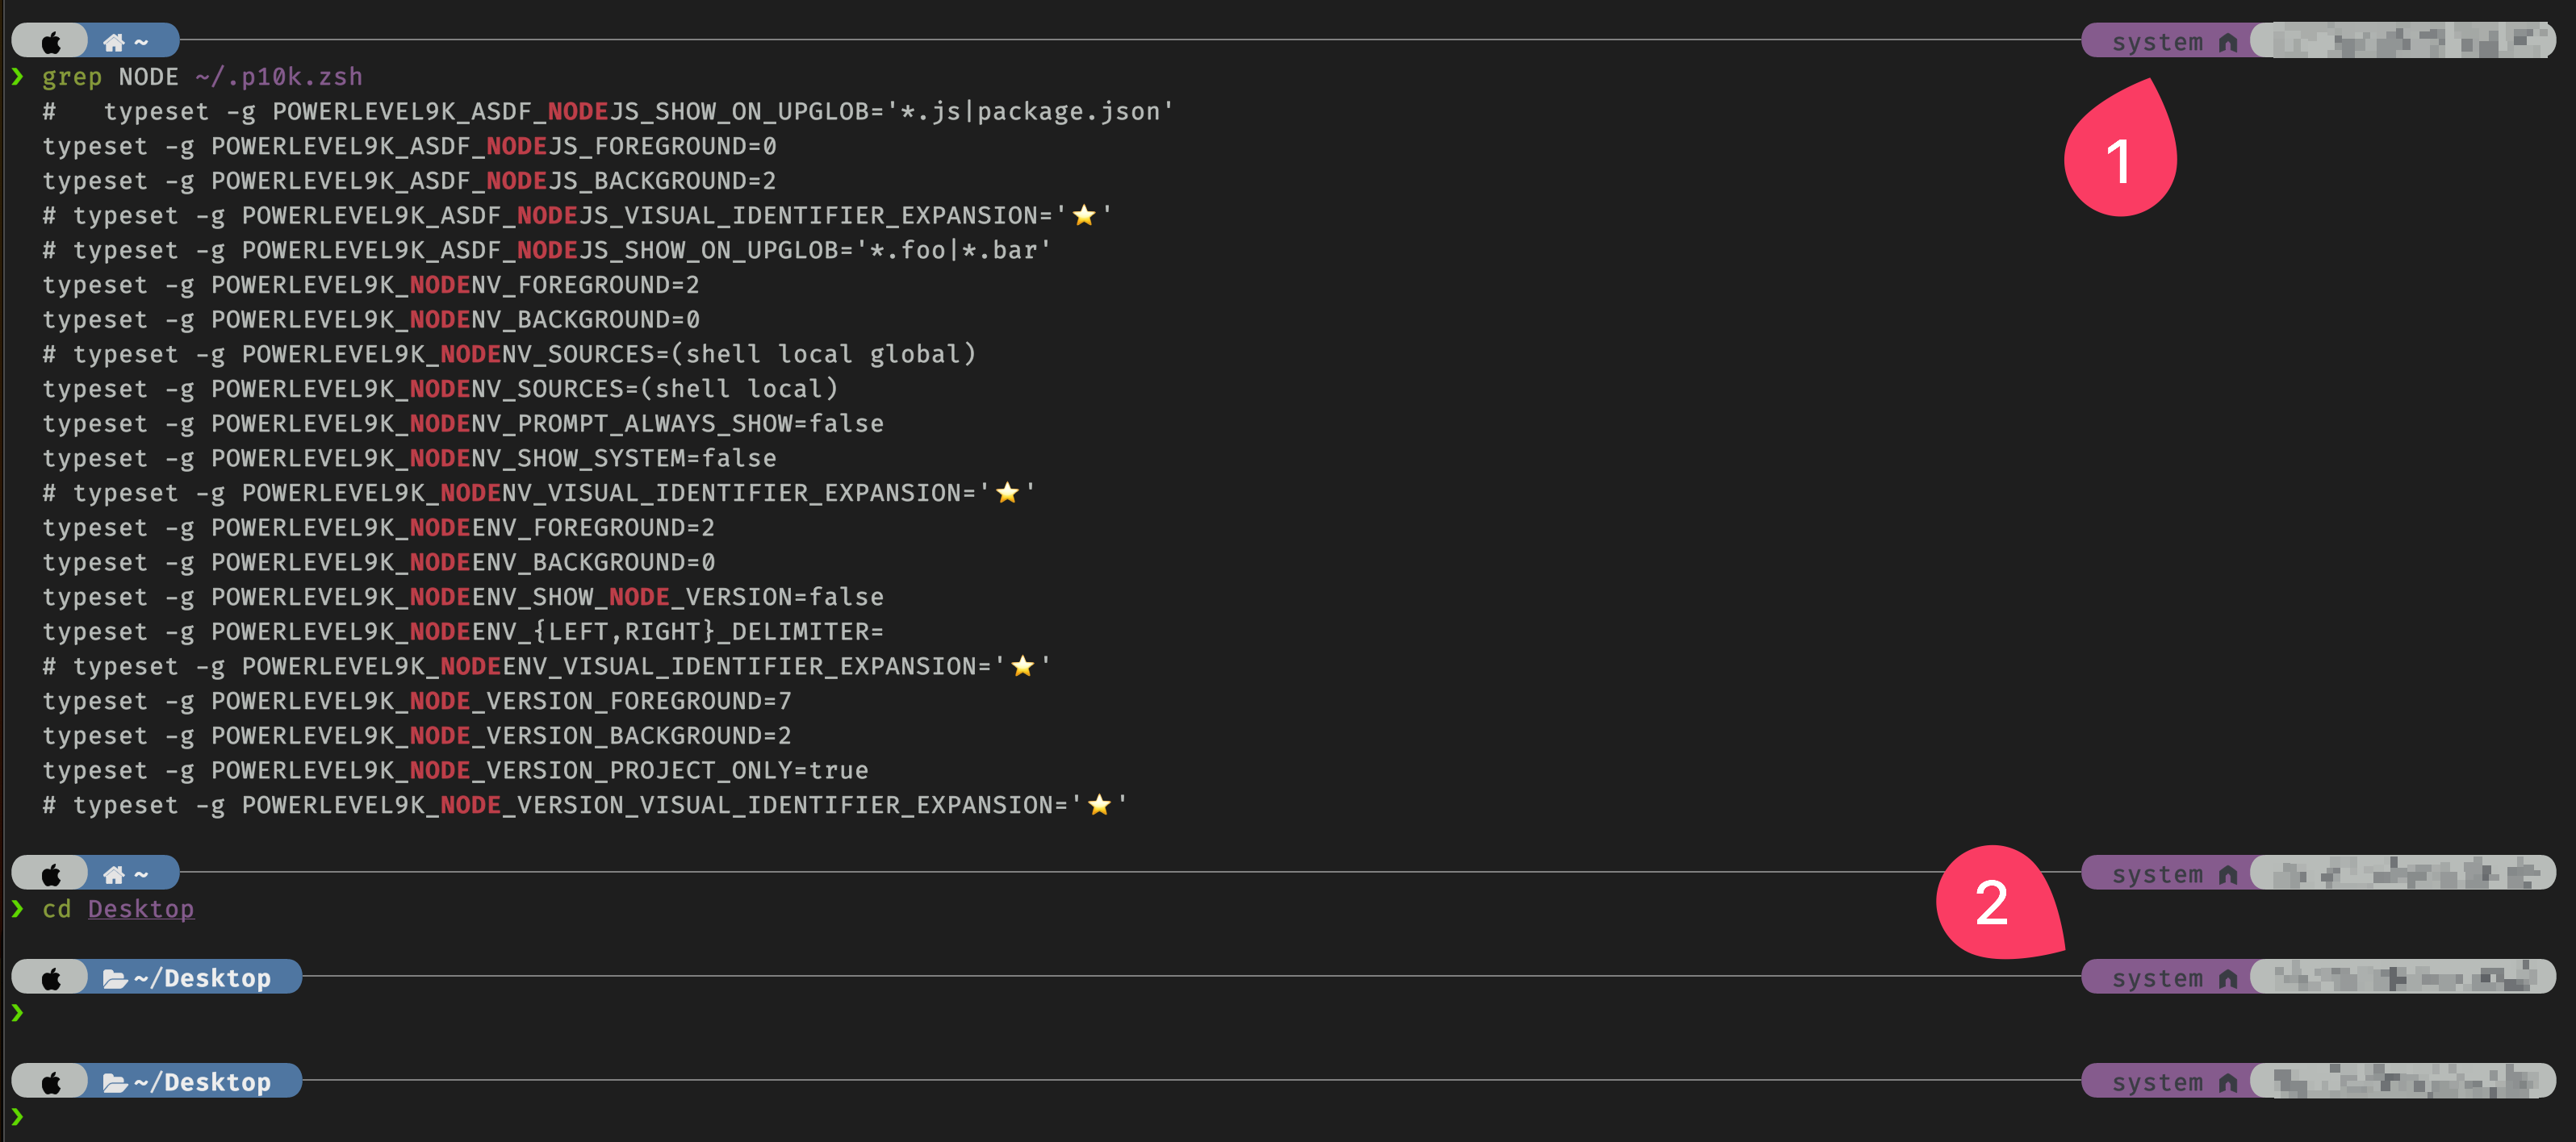Click the Apple logo in the top prompt segment
The width and height of the screenshot is (2576, 1142).
[50, 41]
